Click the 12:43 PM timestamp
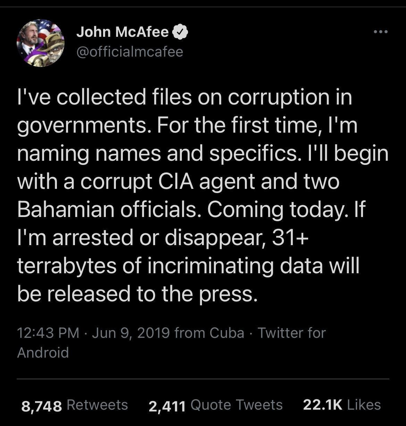This screenshot has width=406, height=426. click(x=48, y=333)
